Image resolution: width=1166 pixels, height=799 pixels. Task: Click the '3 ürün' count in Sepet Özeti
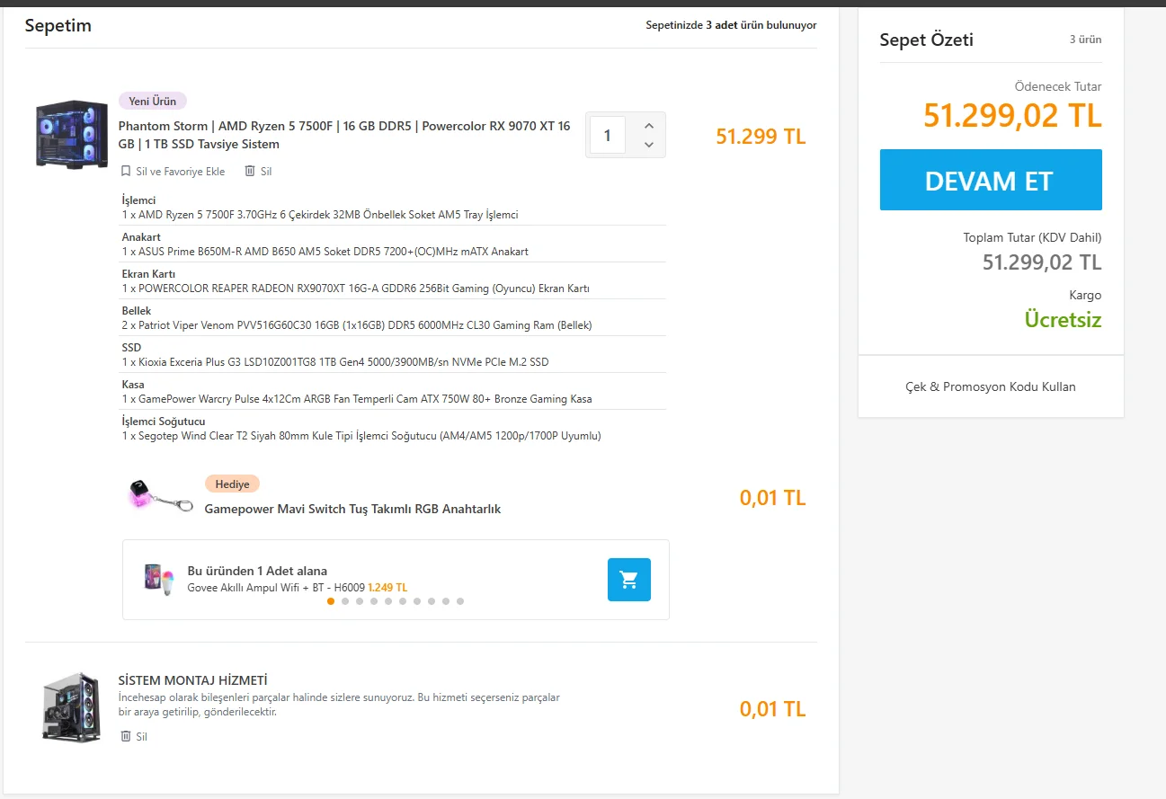pos(1085,40)
